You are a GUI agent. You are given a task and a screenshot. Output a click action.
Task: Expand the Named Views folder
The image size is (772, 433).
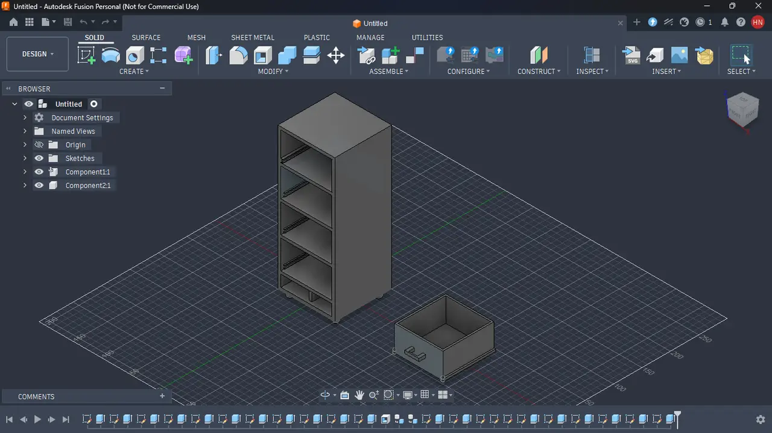pos(25,131)
